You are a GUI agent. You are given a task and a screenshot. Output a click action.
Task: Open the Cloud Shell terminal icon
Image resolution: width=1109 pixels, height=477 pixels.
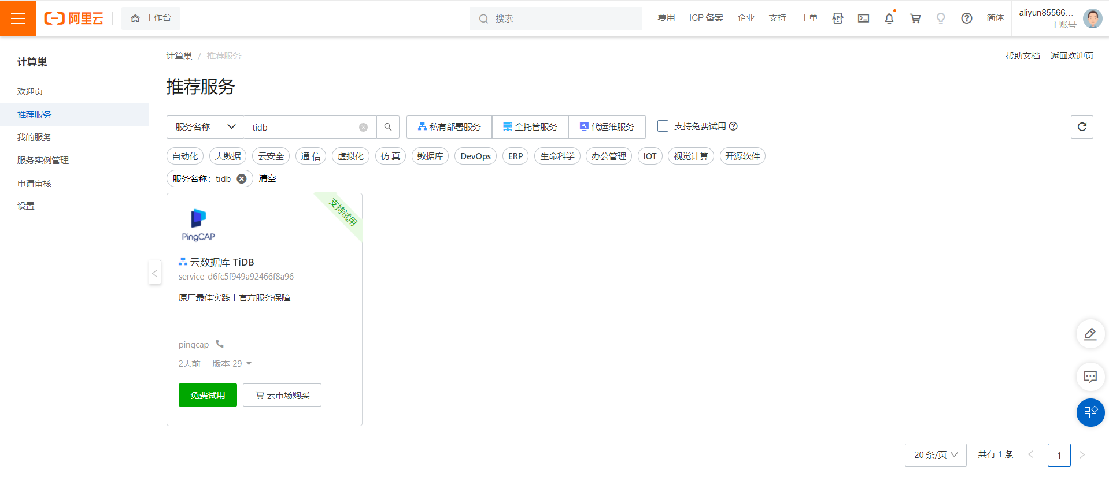tap(863, 18)
